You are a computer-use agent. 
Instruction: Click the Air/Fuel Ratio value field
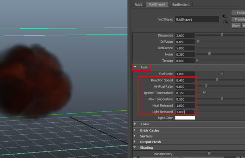pyautogui.click(x=185, y=87)
